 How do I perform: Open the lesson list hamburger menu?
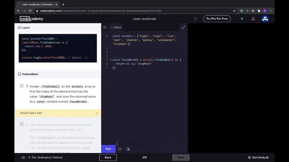click(x=23, y=157)
